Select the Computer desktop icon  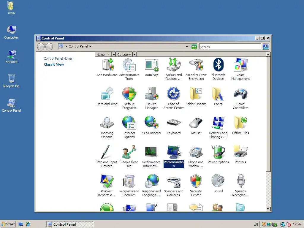click(11, 32)
